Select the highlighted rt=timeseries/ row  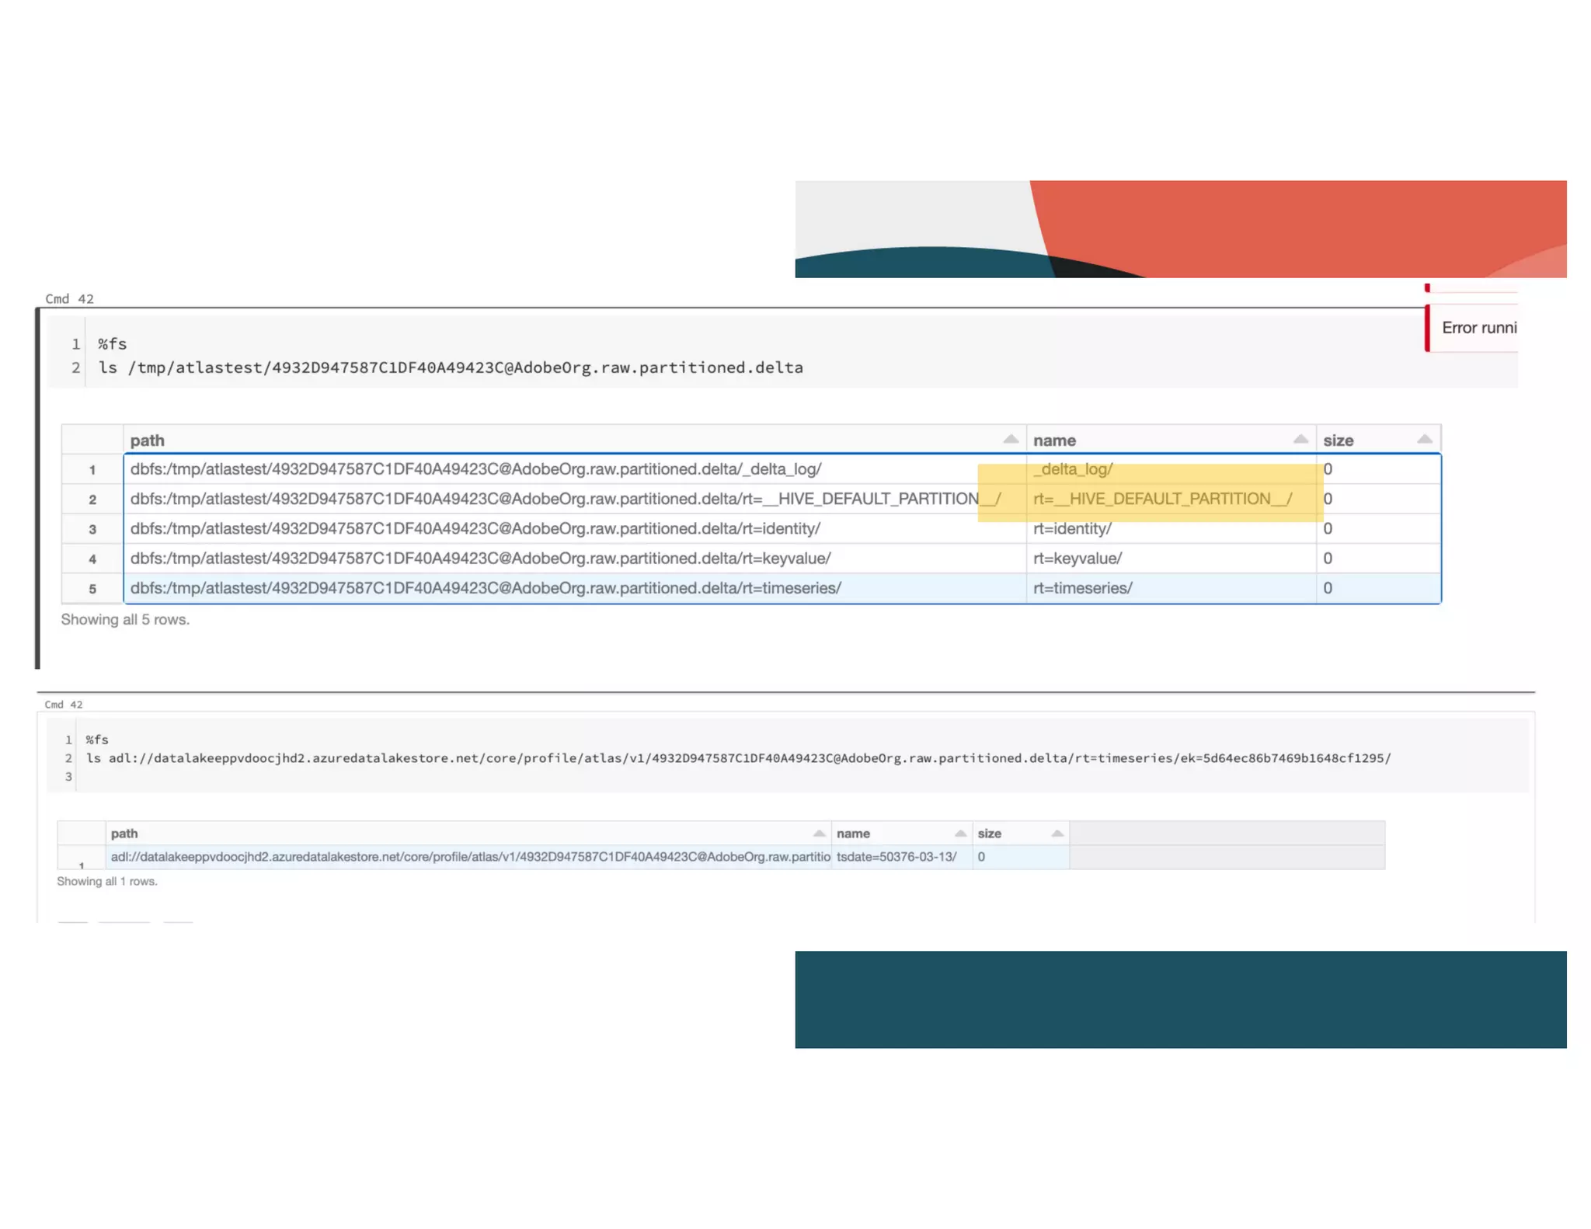[485, 588]
